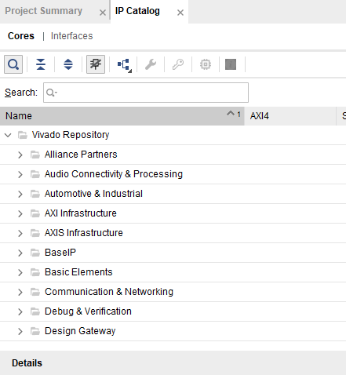Image resolution: width=346 pixels, height=375 pixels.
Task: Toggle the Search magnifier toolbar icon
Action: [13, 64]
